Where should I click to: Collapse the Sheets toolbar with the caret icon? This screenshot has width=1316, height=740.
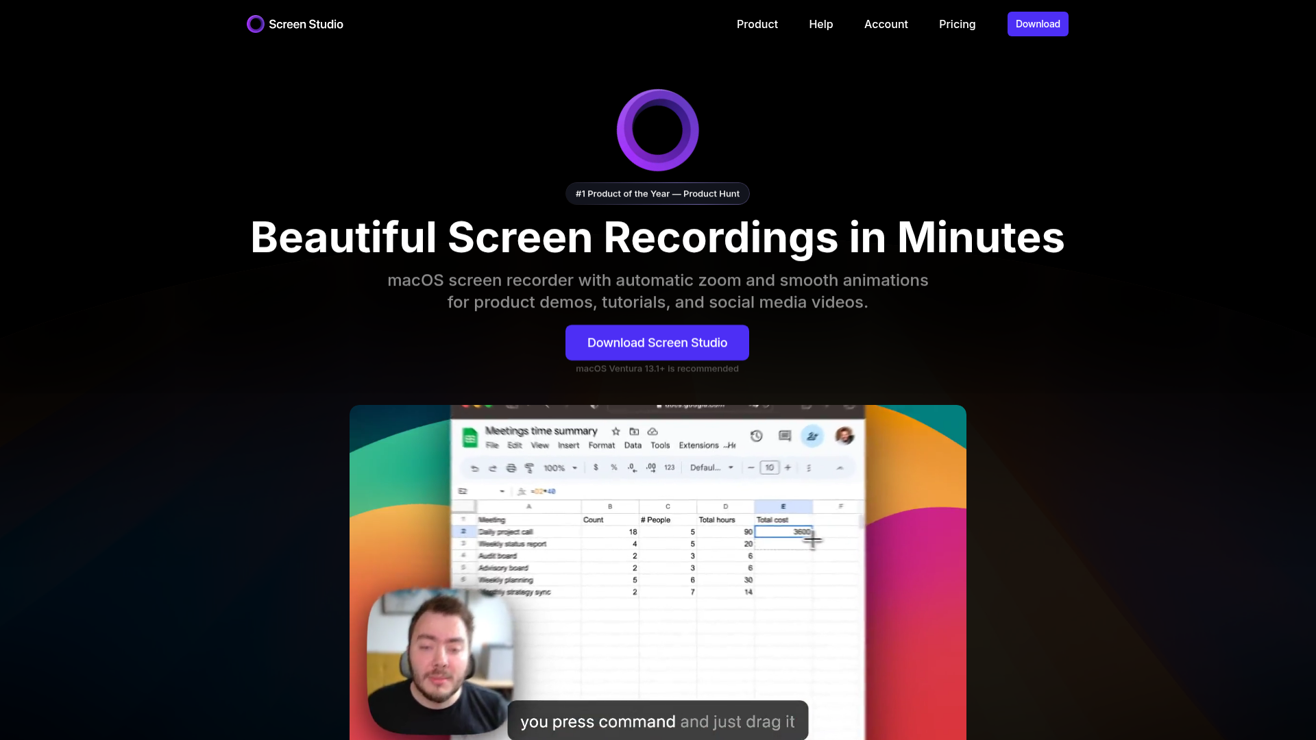point(840,468)
